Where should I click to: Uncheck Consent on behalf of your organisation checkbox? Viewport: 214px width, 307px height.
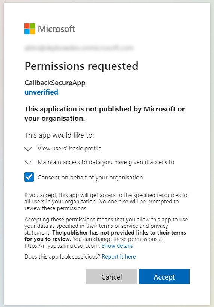click(x=29, y=177)
